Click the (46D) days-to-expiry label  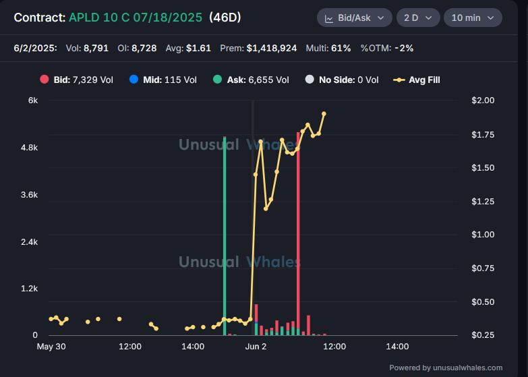tap(225, 18)
